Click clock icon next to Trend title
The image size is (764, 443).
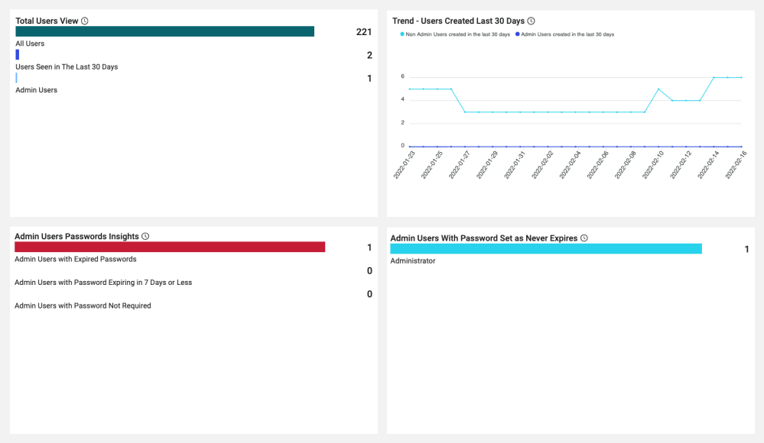pos(531,21)
